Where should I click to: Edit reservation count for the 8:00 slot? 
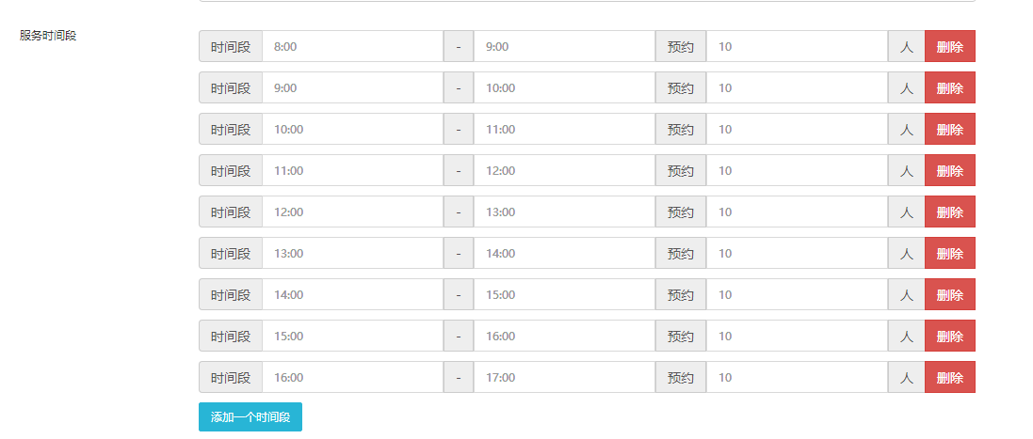click(796, 46)
